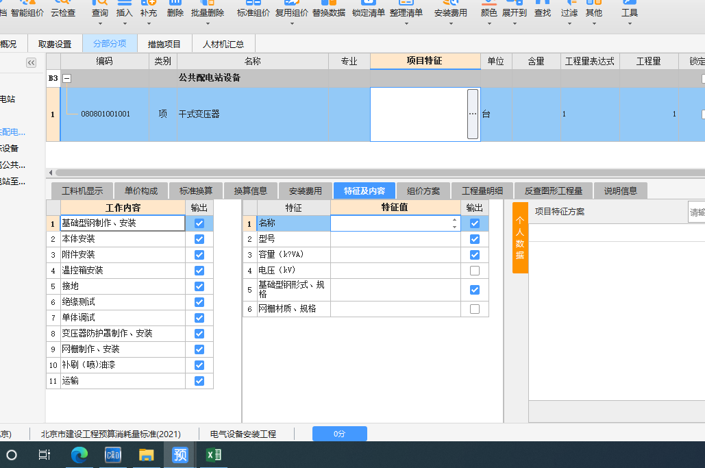Switch to the 措施项目 tab
This screenshot has height=468, width=705.
coord(164,44)
